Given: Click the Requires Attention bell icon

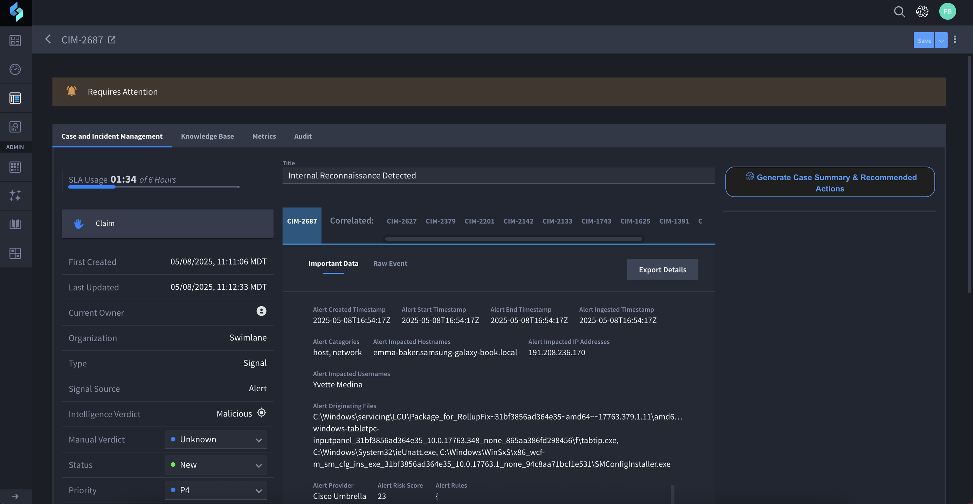Looking at the screenshot, I should click(71, 91).
